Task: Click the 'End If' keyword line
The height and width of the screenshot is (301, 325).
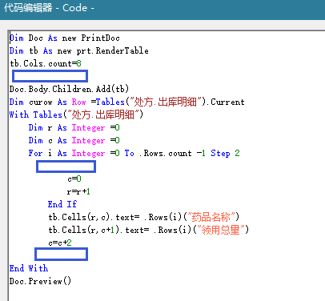Action: 62,204
